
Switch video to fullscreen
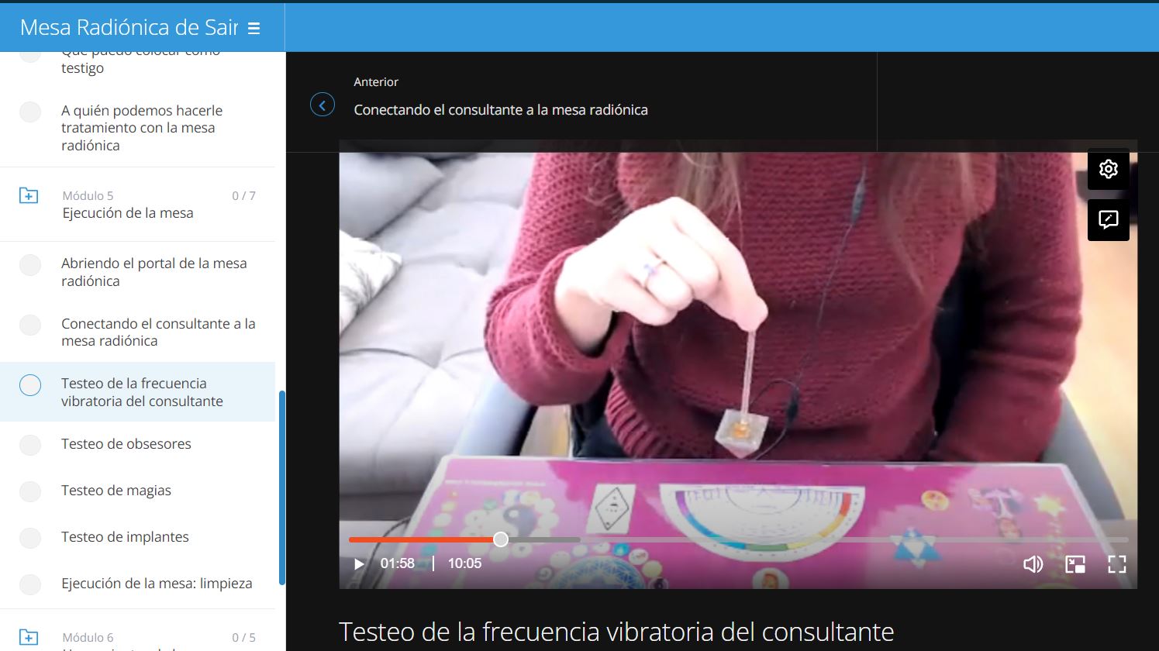coord(1117,564)
